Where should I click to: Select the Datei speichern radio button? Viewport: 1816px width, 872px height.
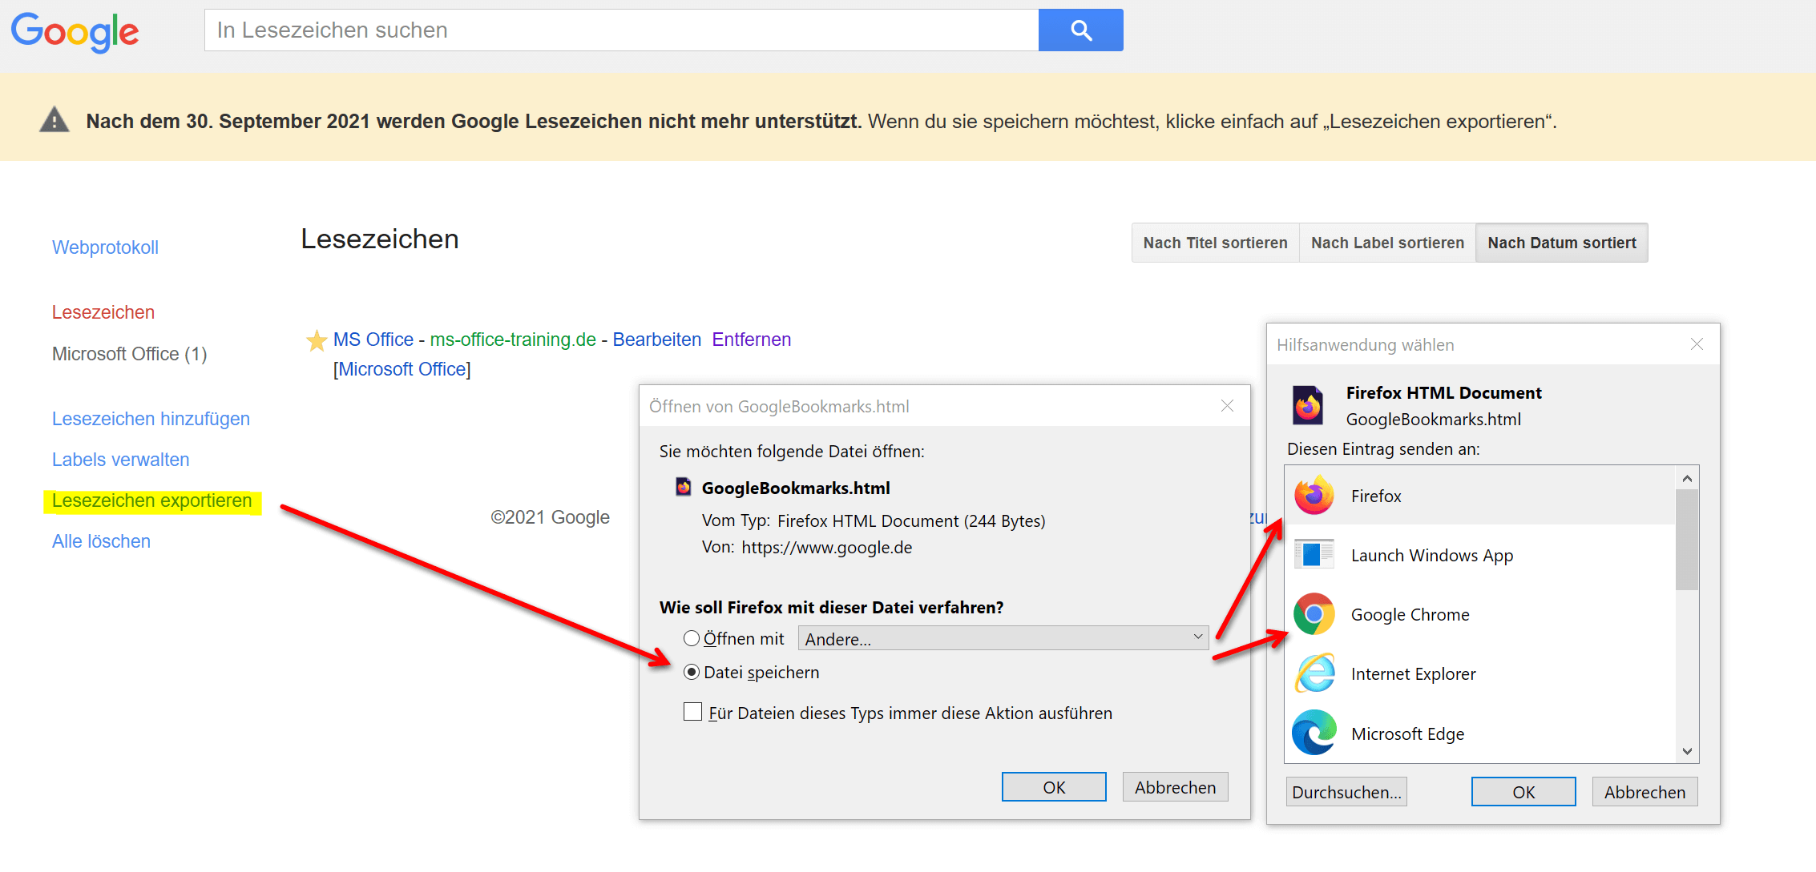click(x=692, y=672)
